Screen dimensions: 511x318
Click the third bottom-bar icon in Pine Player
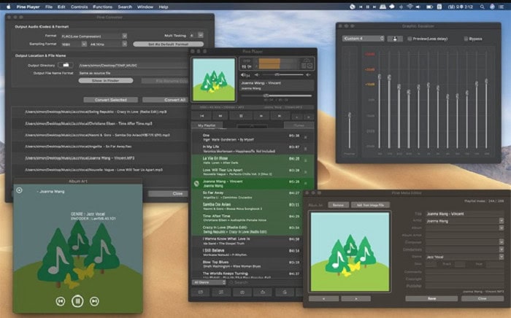(x=242, y=292)
